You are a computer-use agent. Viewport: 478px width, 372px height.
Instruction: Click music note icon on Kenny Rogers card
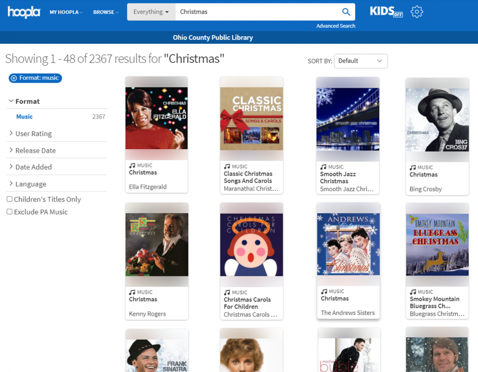pos(132,292)
